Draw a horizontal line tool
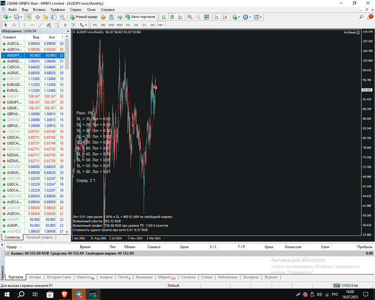 (x=32, y=25)
